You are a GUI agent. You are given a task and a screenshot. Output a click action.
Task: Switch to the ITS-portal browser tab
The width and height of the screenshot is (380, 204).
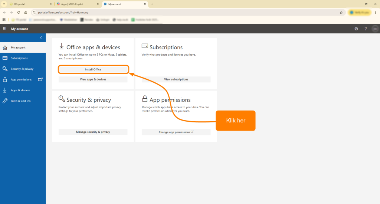[28, 4]
